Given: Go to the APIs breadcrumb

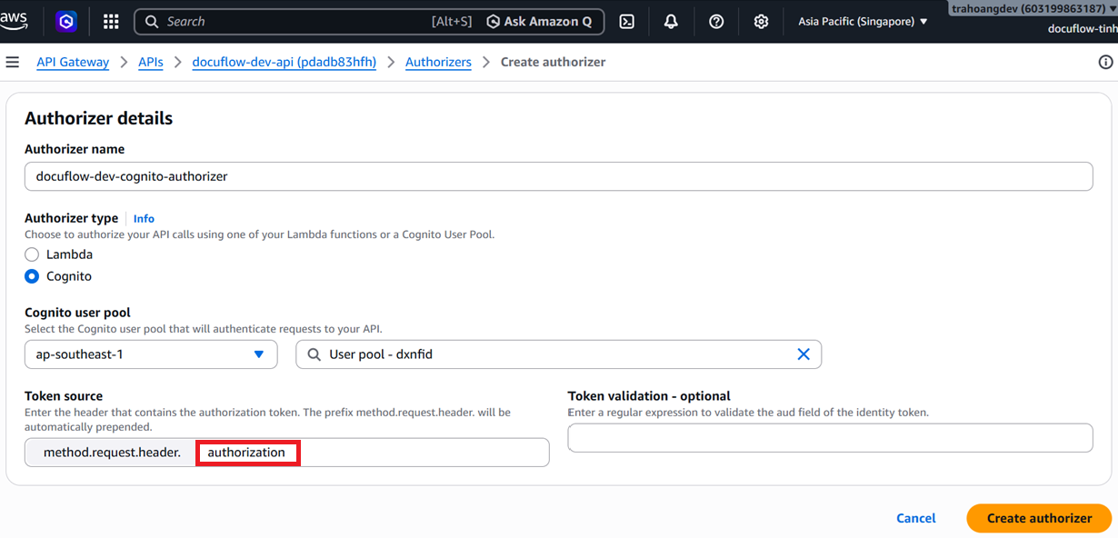Looking at the screenshot, I should pos(151,62).
